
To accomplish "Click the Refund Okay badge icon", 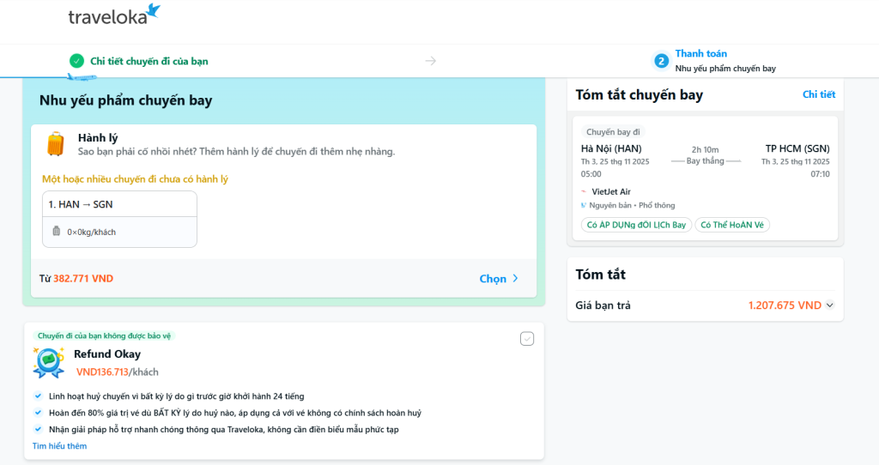I will pos(49,362).
